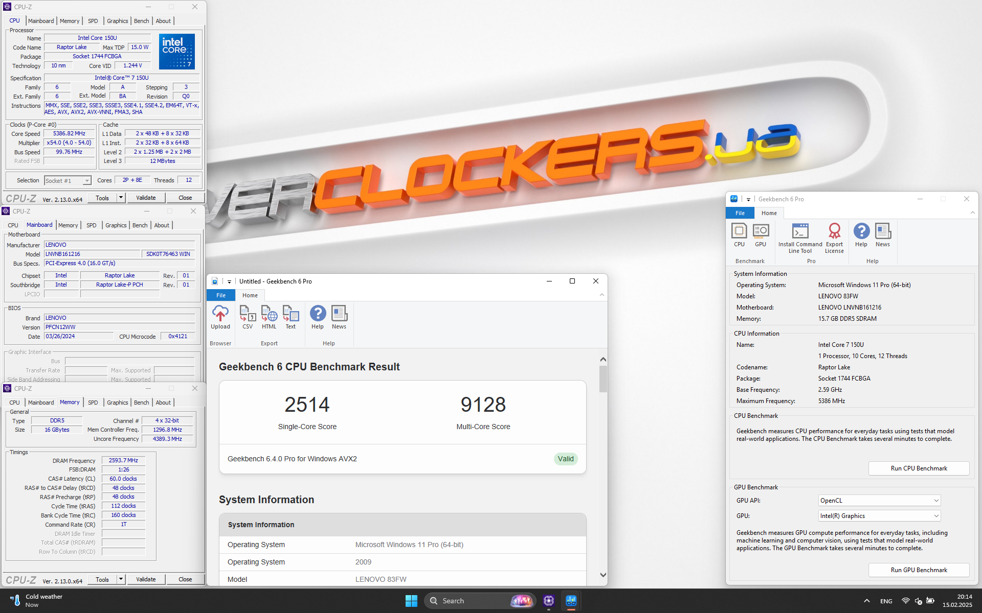Click Run CPU Benchmark button
982x613 pixels.
point(919,468)
